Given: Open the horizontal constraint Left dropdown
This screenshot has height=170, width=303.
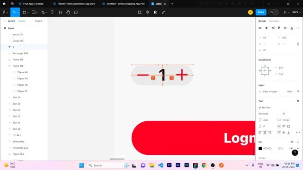Looking at the screenshot, I should 280,68.
